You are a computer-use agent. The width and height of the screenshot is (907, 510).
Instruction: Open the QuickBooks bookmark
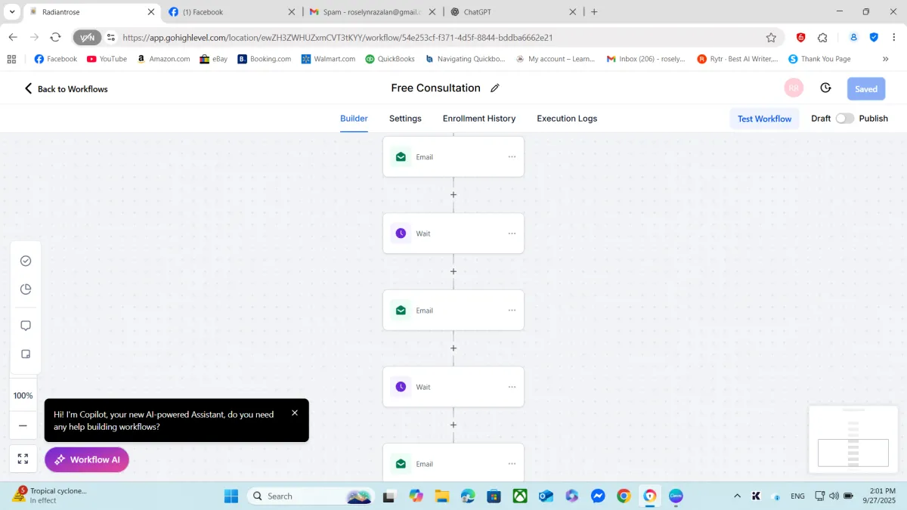pos(390,59)
